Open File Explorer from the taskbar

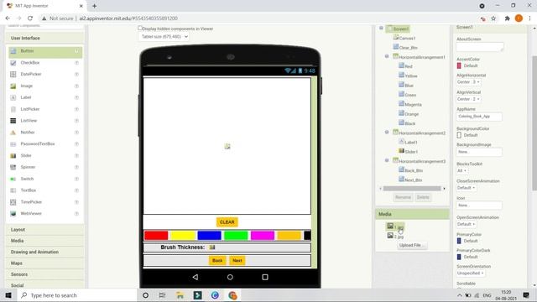click(180, 295)
